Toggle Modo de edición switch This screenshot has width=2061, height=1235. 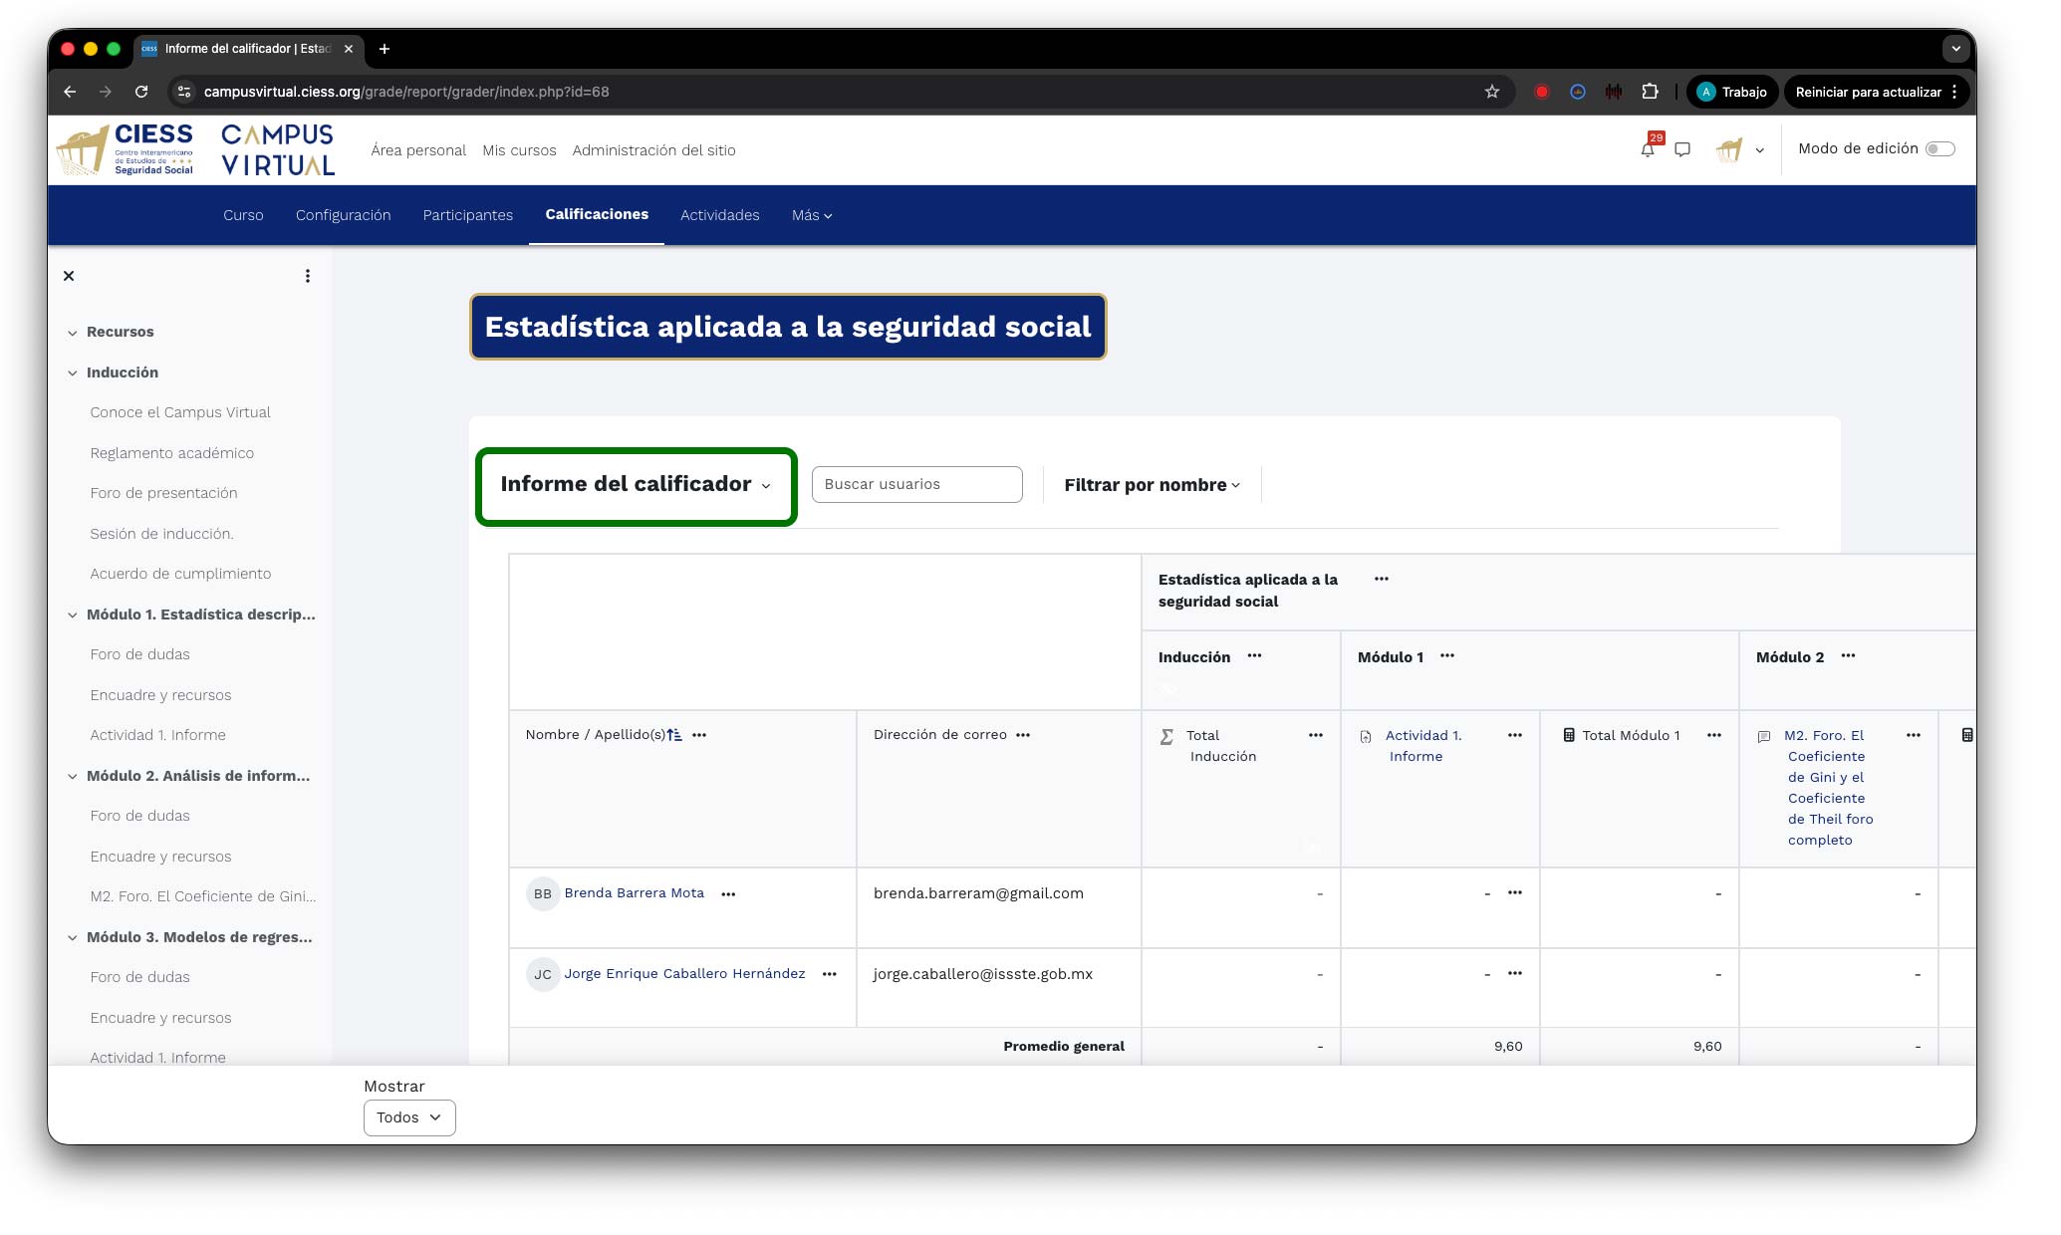tap(1938, 149)
